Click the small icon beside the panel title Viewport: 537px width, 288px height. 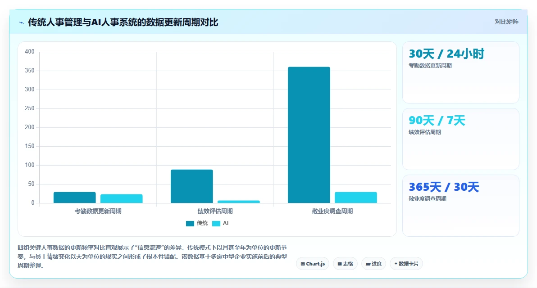21,22
